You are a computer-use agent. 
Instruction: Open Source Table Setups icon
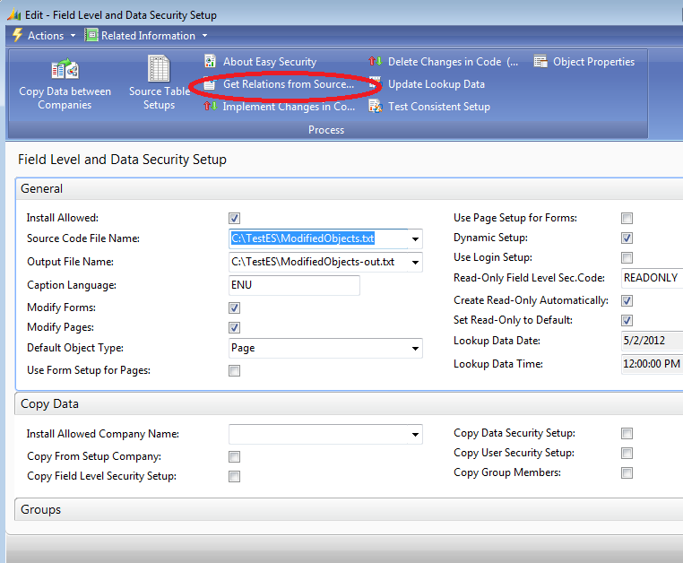[x=159, y=69]
